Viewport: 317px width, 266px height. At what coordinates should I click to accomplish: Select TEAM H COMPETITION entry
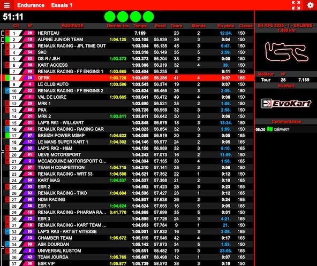[x=61, y=168]
